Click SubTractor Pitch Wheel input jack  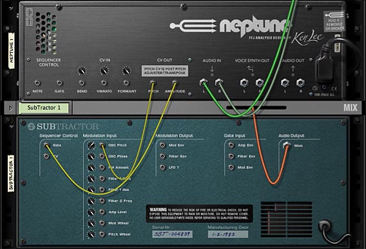[x=102, y=234]
